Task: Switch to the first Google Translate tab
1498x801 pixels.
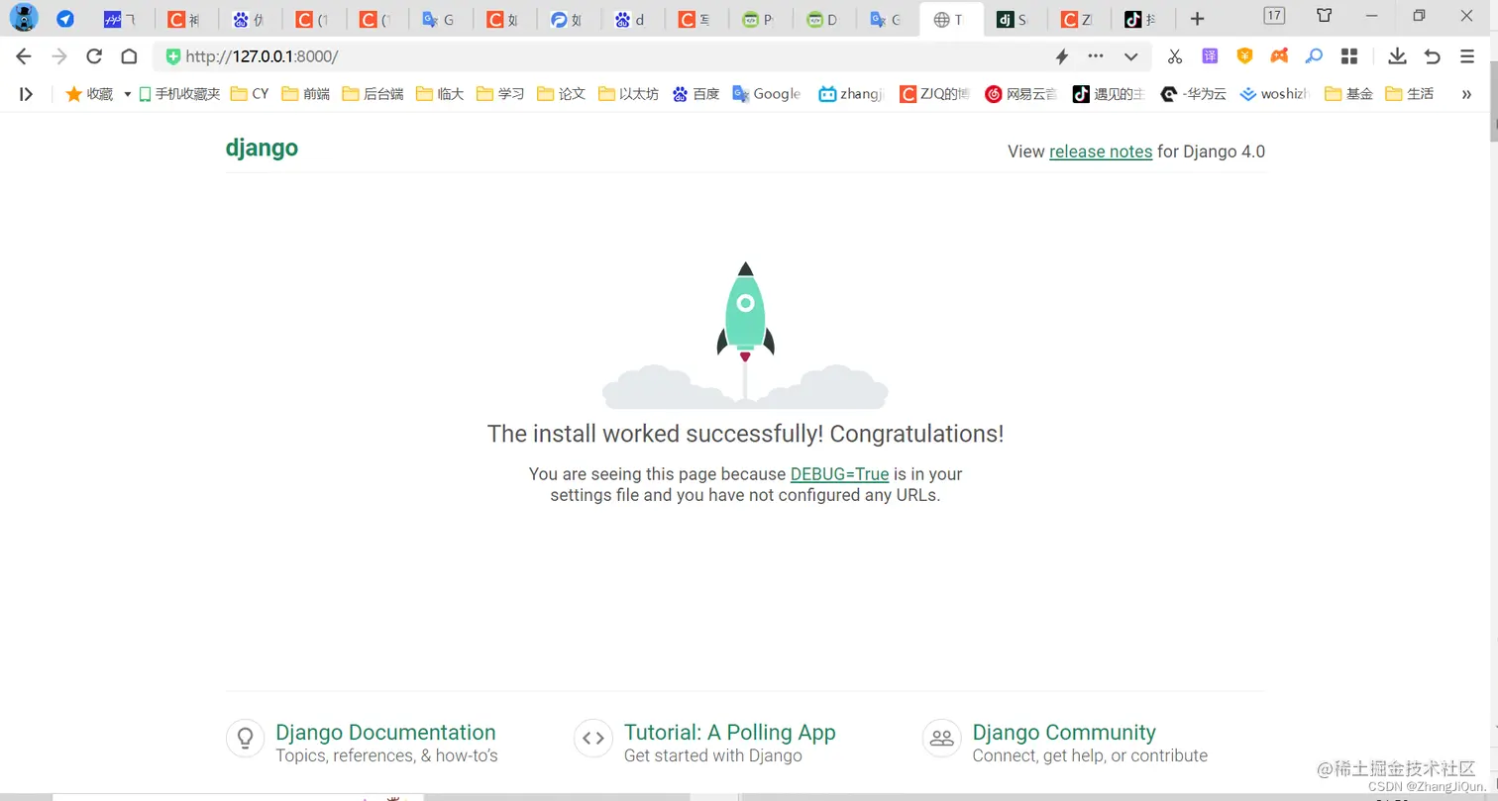Action: [439, 20]
